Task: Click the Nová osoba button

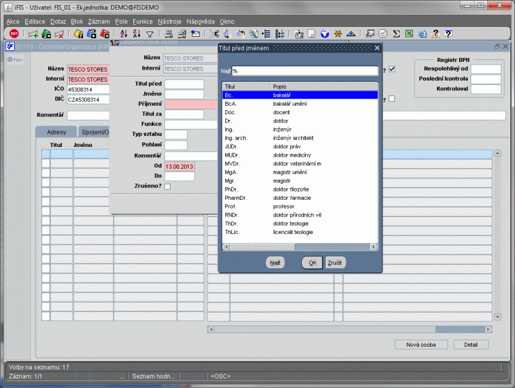Action: pos(421,345)
